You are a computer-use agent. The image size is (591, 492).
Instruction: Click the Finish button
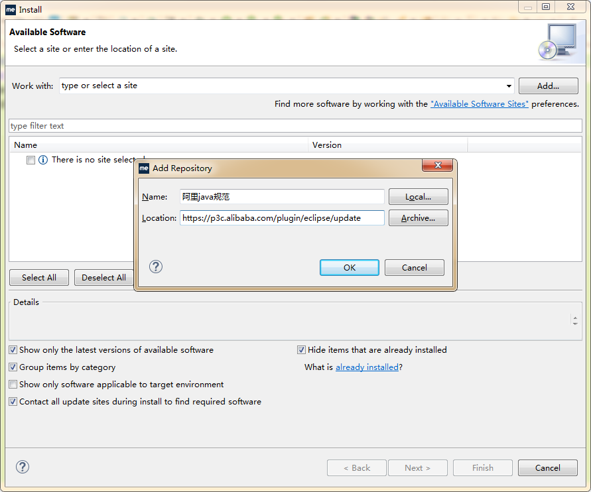coord(482,468)
